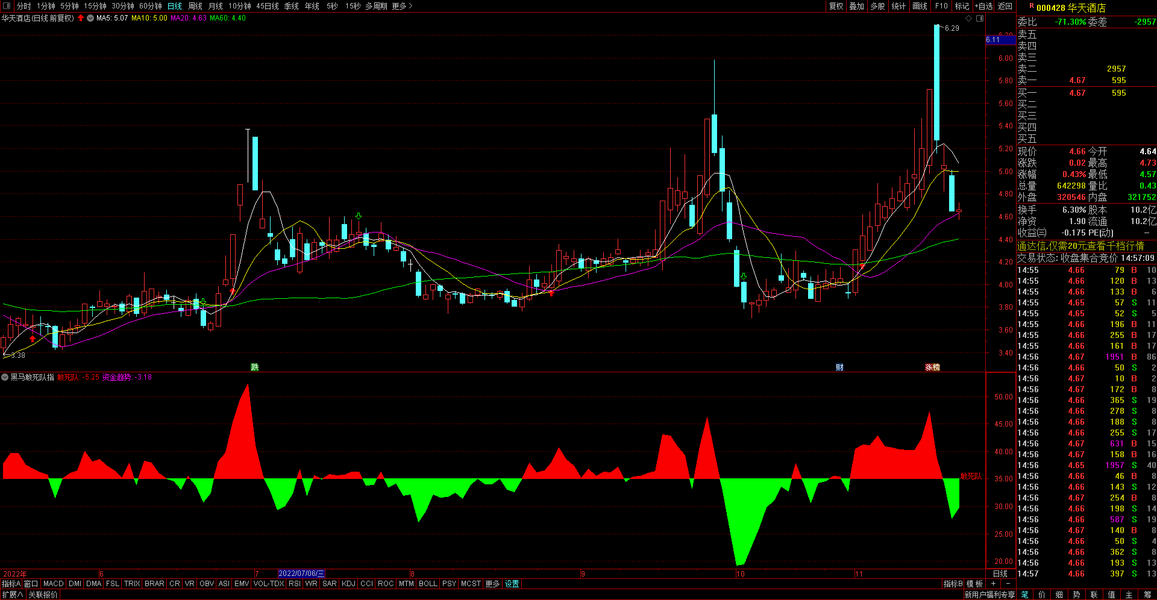Viewport: 1157px width, 600px height.
Task: Select OBV indicator
Action: 207,584
